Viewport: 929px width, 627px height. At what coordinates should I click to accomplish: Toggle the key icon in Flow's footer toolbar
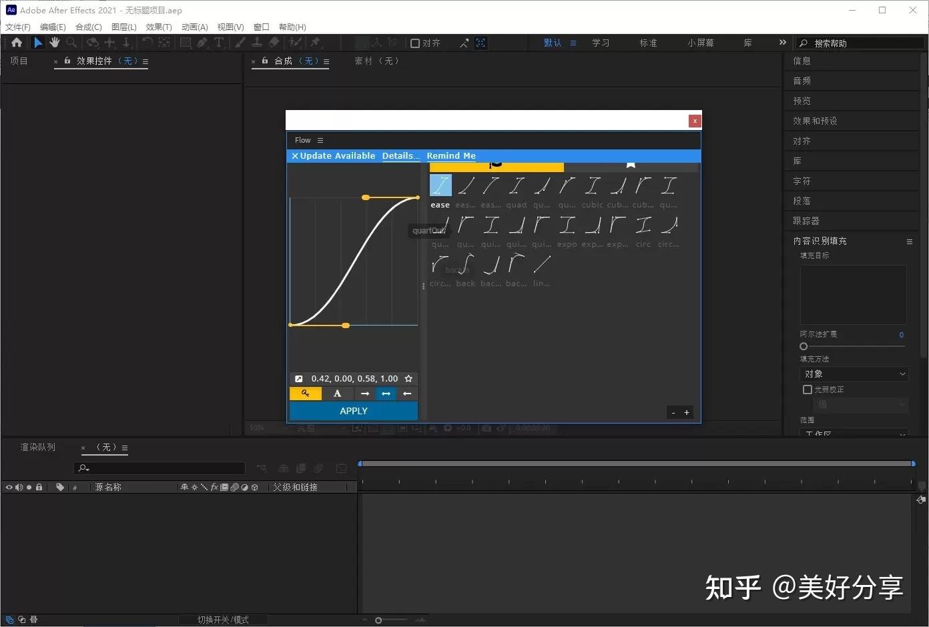[305, 393]
